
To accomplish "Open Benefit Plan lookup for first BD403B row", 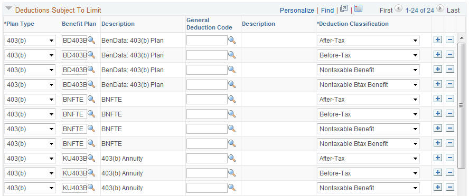I will point(91,40).
